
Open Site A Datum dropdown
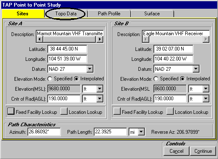[90, 69]
